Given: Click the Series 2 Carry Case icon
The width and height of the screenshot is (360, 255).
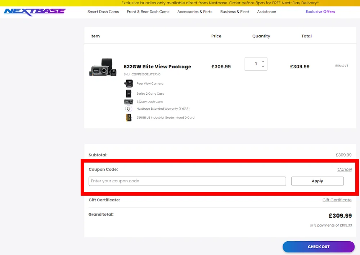Looking at the screenshot, I should pyautogui.click(x=129, y=94).
